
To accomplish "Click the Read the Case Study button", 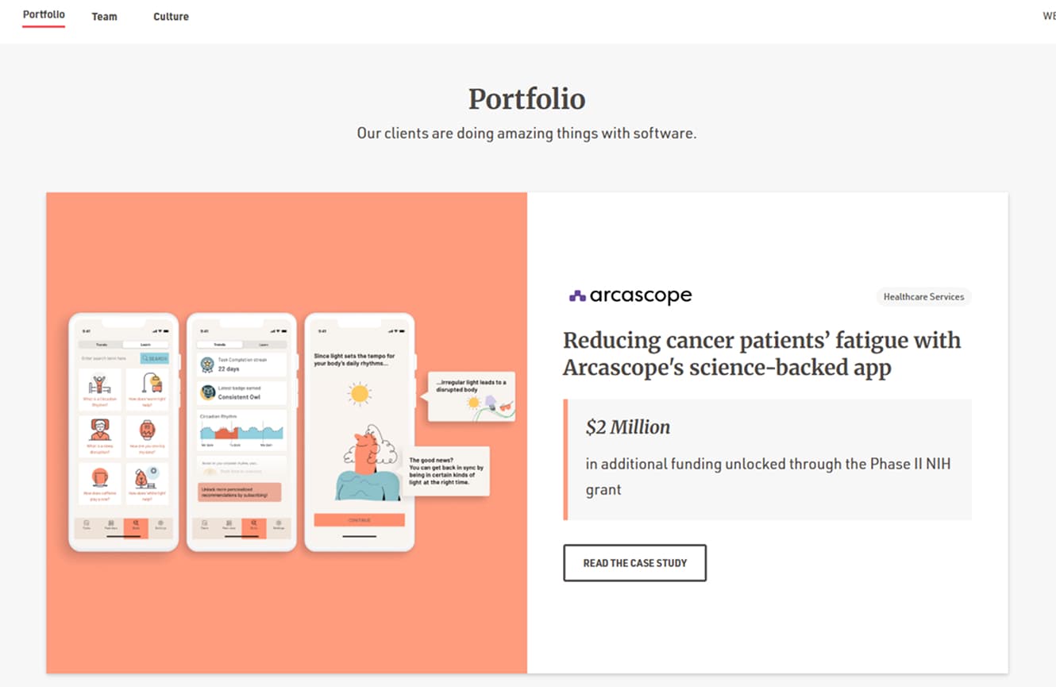I will 634,563.
